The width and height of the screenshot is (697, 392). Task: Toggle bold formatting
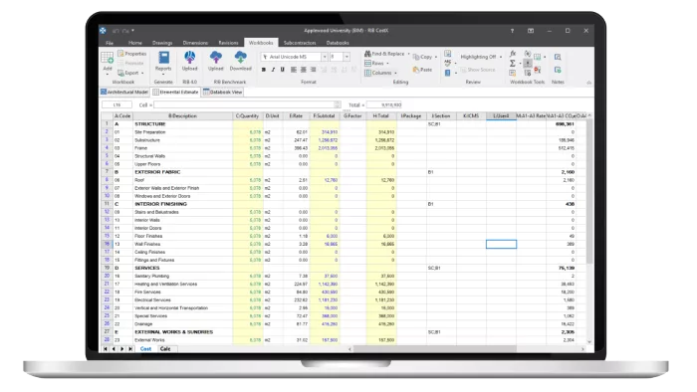pyautogui.click(x=264, y=70)
